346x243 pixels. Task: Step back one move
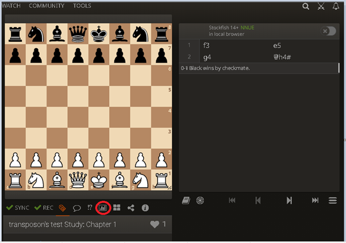point(258,200)
